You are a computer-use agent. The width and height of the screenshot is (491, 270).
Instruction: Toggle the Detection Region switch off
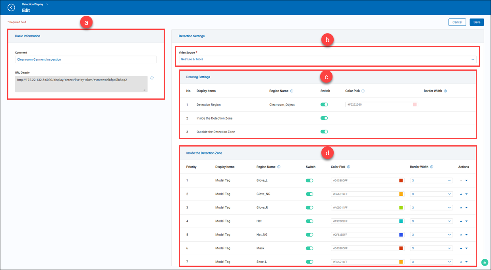324,104
